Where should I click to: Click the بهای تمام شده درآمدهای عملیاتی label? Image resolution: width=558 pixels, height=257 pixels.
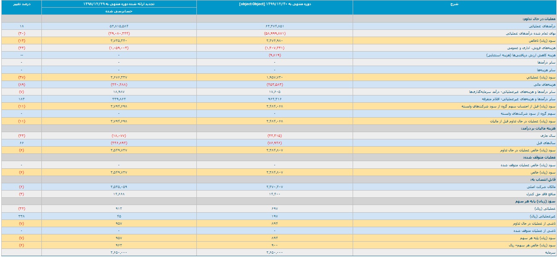point(530,33)
